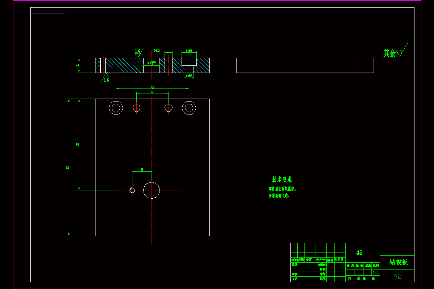Select the 重量 label in title block
Screen dimensions: 434x289
[x=367, y=266]
